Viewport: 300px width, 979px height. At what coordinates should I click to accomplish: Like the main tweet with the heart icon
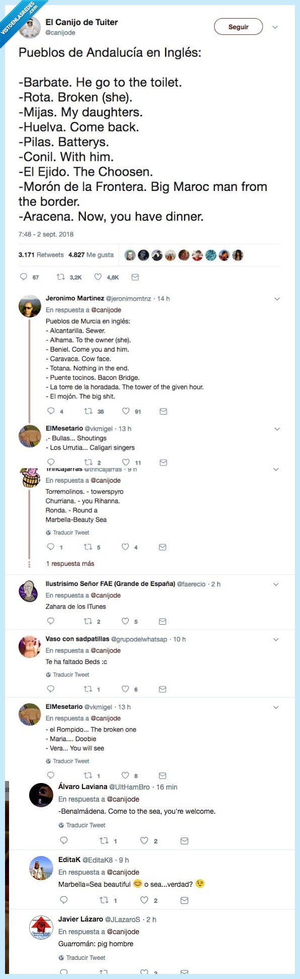98,277
